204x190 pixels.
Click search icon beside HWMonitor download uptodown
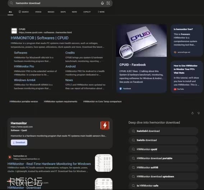133,177
